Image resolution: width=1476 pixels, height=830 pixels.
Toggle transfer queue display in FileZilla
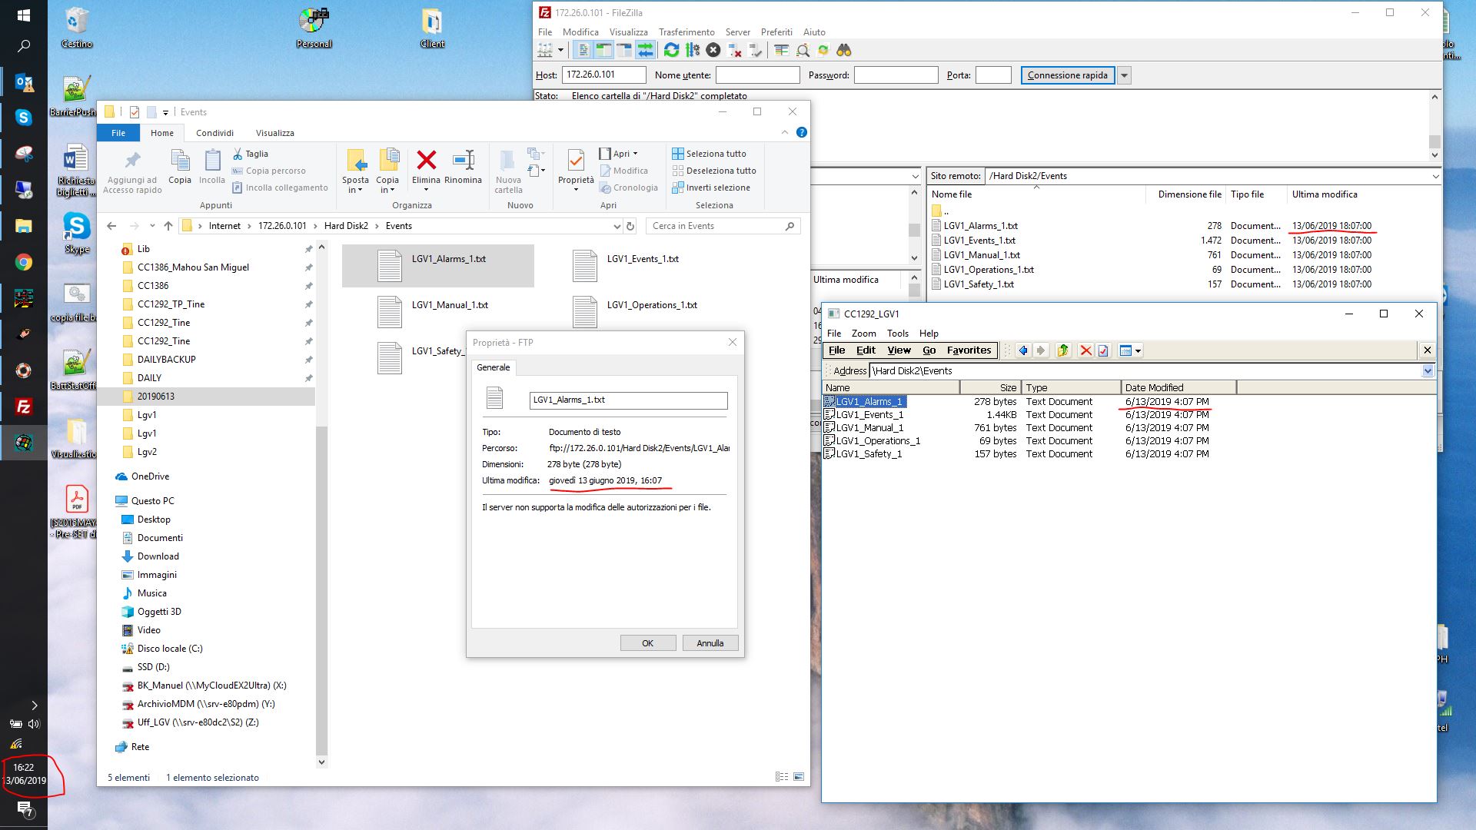pos(645,50)
